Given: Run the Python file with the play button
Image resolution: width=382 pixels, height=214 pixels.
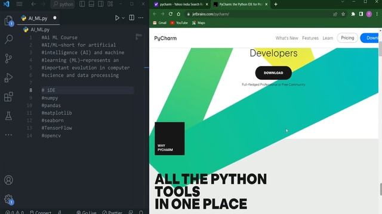Looking at the screenshot, I should (x=117, y=18).
